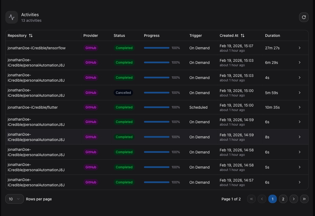Image resolution: width=315 pixels, height=216 pixels.
Task: Expand the flutter Scheduled activity row
Action: tap(300, 107)
